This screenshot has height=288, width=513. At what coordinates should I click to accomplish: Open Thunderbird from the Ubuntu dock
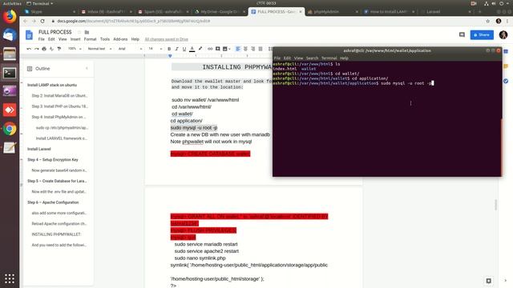tap(10, 35)
